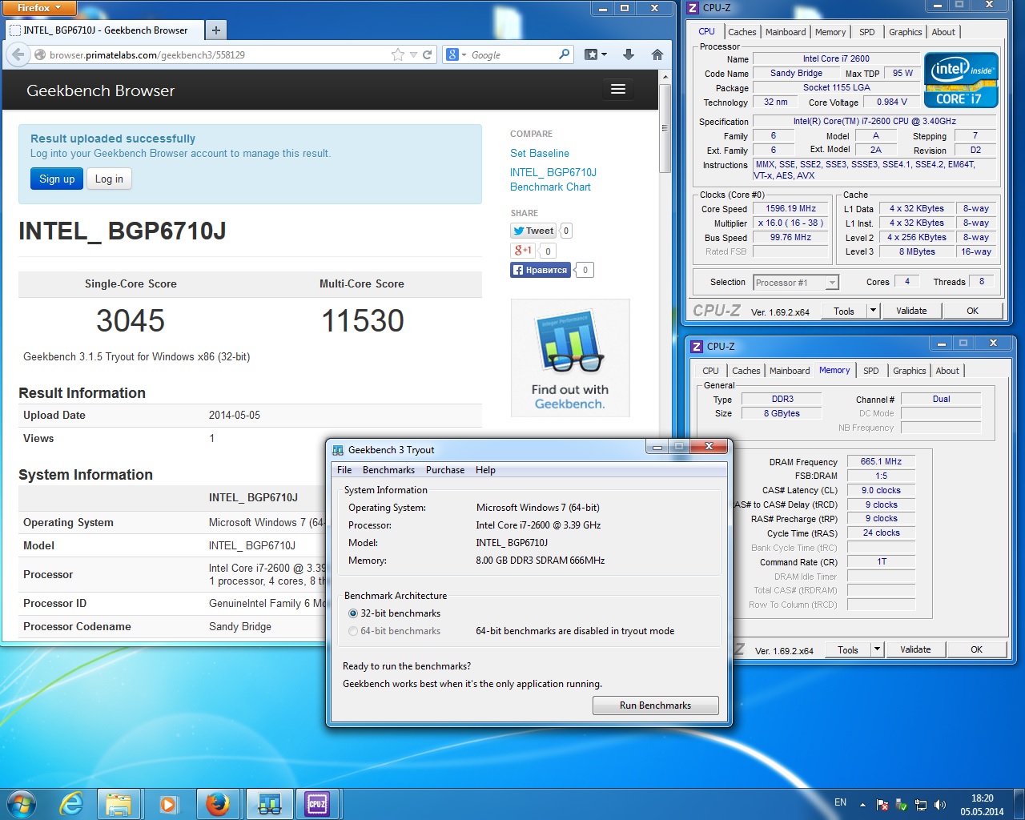
Task: Switch to Caches tab in upper CPU-Z
Action: (x=742, y=32)
